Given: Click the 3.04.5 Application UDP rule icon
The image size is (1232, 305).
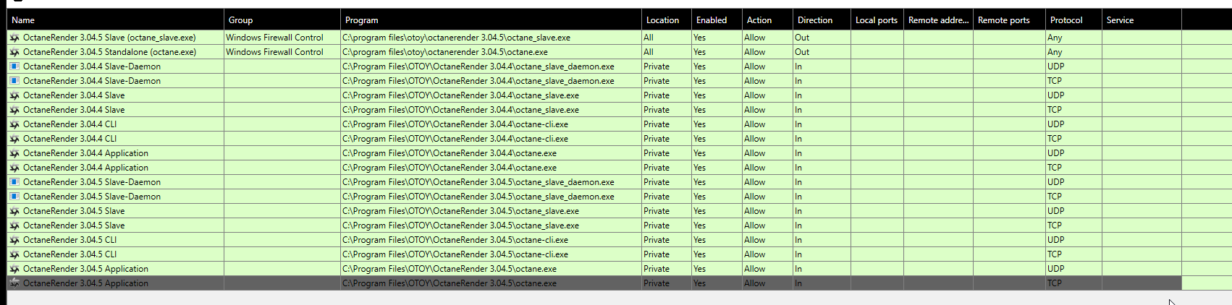Looking at the screenshot, I should (x=14, y=269).
